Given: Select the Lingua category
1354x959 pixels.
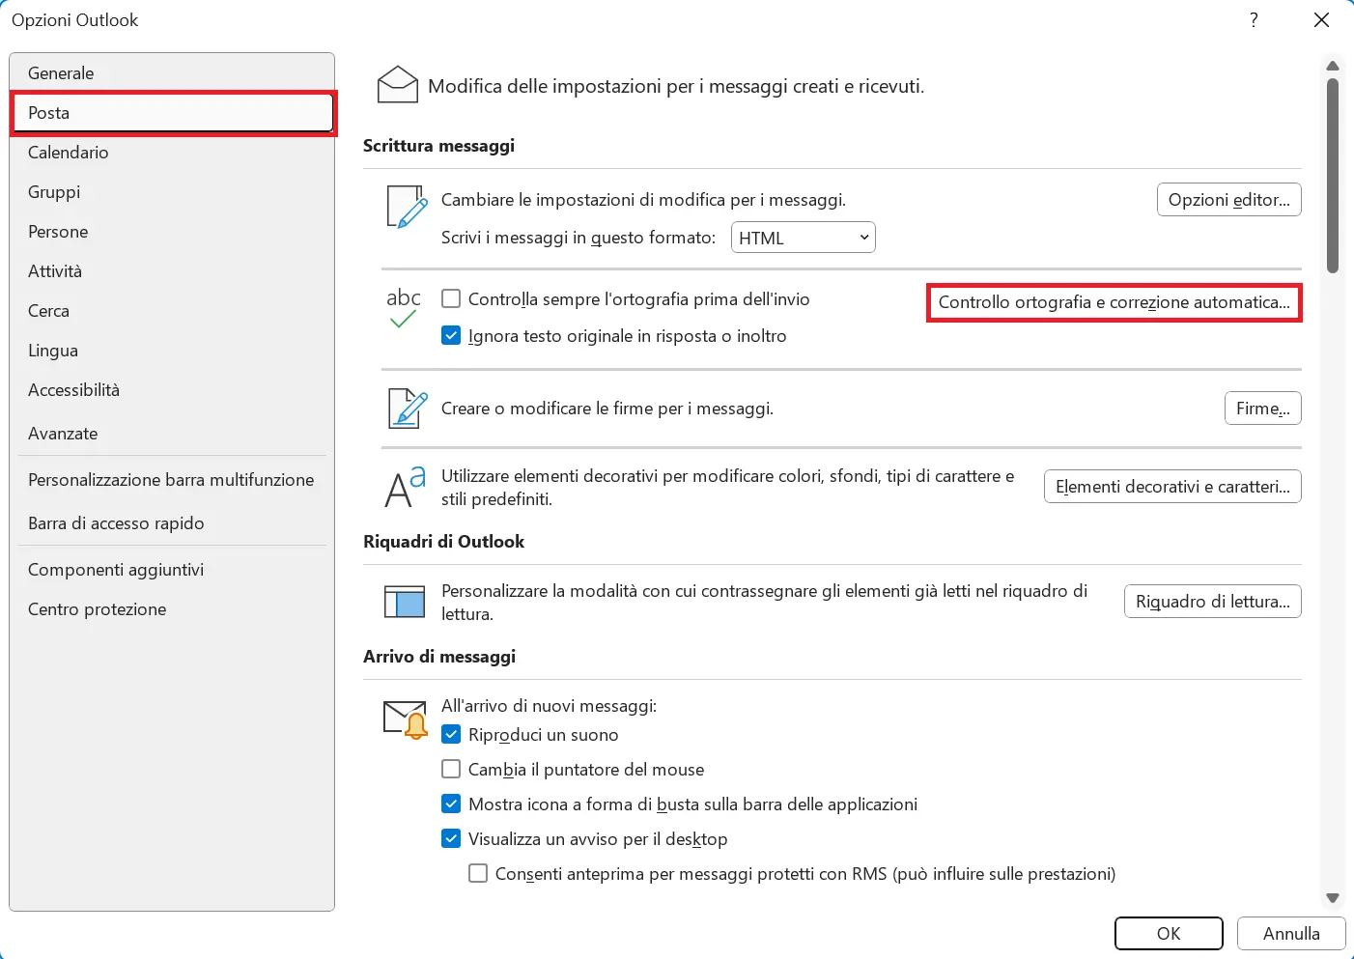Looking at the screenshot, I should click(x=172, y=351).
